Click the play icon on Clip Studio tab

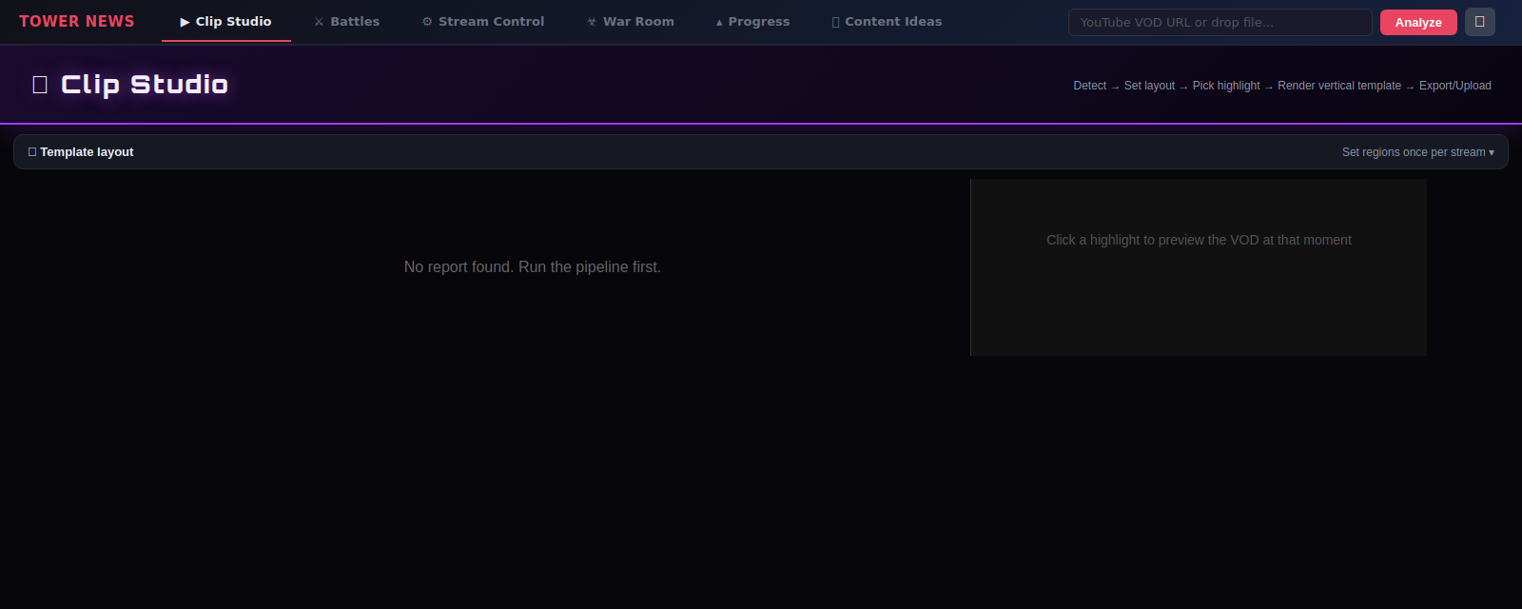[185, 22]
